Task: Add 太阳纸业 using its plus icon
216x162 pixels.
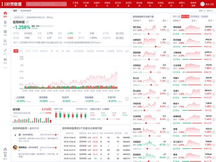Action: (x=168, y=68)
